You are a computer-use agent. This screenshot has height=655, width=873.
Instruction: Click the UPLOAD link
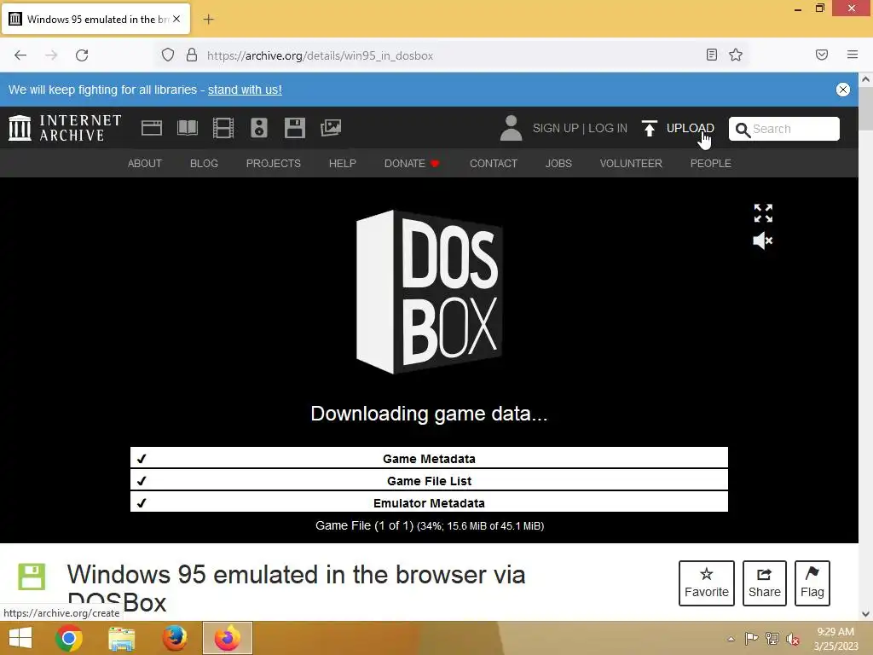pos(690,128)
